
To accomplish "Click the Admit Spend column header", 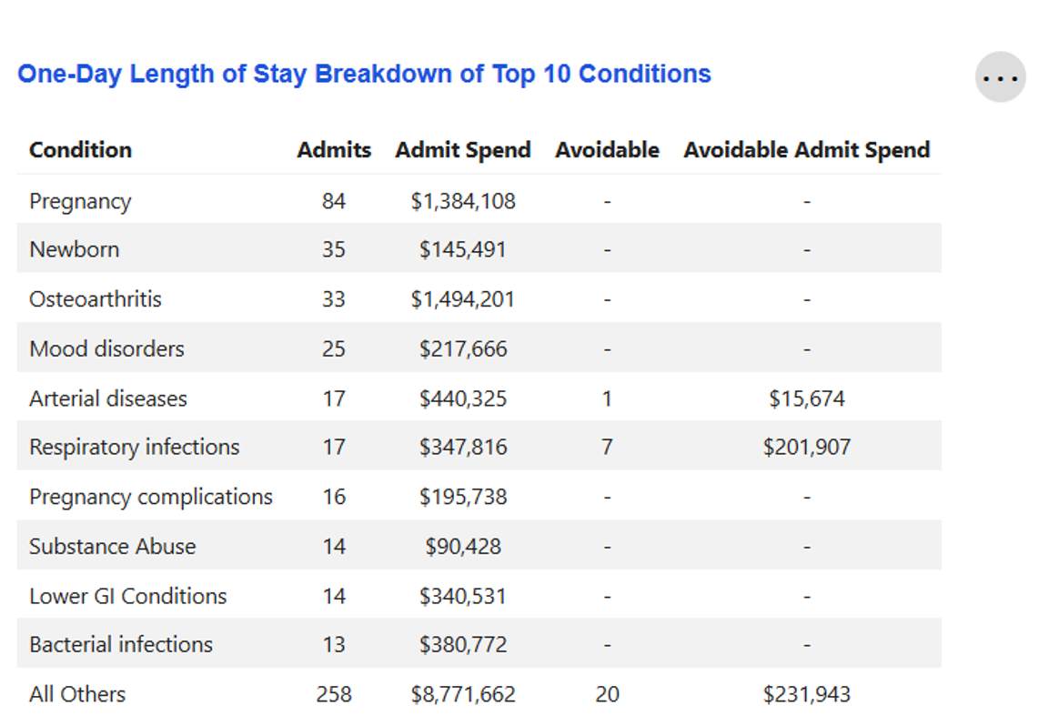I will [x=462, y=150].
